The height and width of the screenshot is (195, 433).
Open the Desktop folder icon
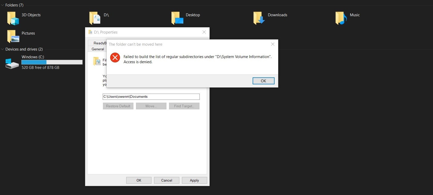coord(177,18)
